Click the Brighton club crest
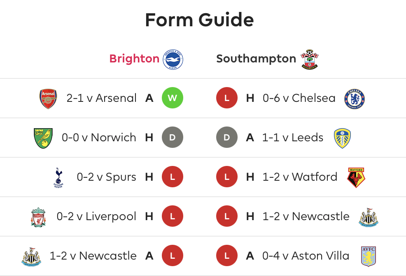 pos(173,59)
